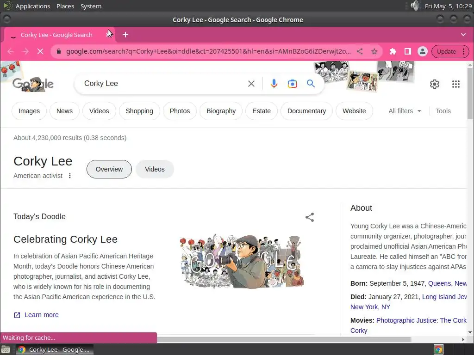This screenshot has height=355, width=474.
Task: Open Chrome profile avatar menu
Action: pyautogui.click(x=422, y=51)
